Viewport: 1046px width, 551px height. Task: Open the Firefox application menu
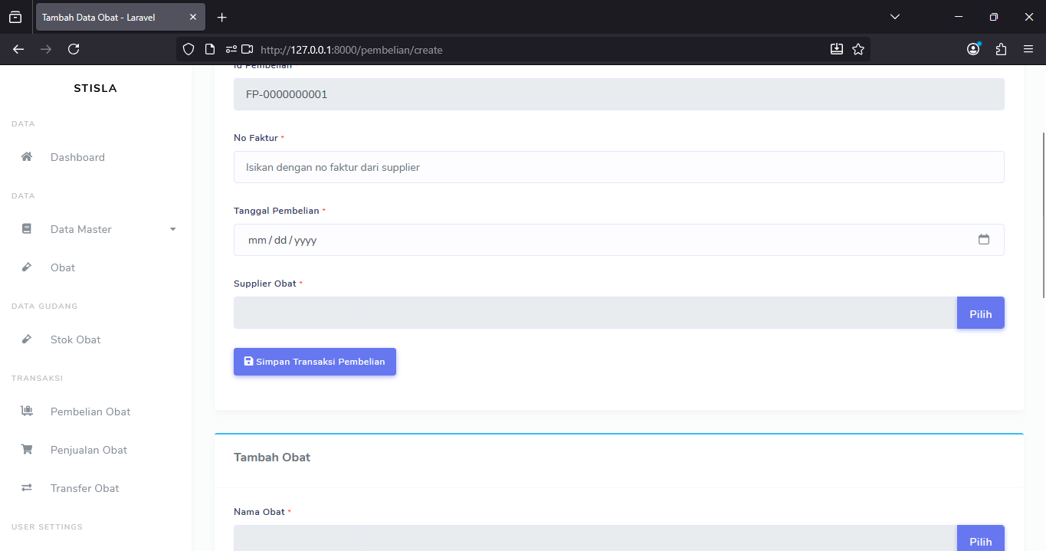click(x=1028, y=50)
